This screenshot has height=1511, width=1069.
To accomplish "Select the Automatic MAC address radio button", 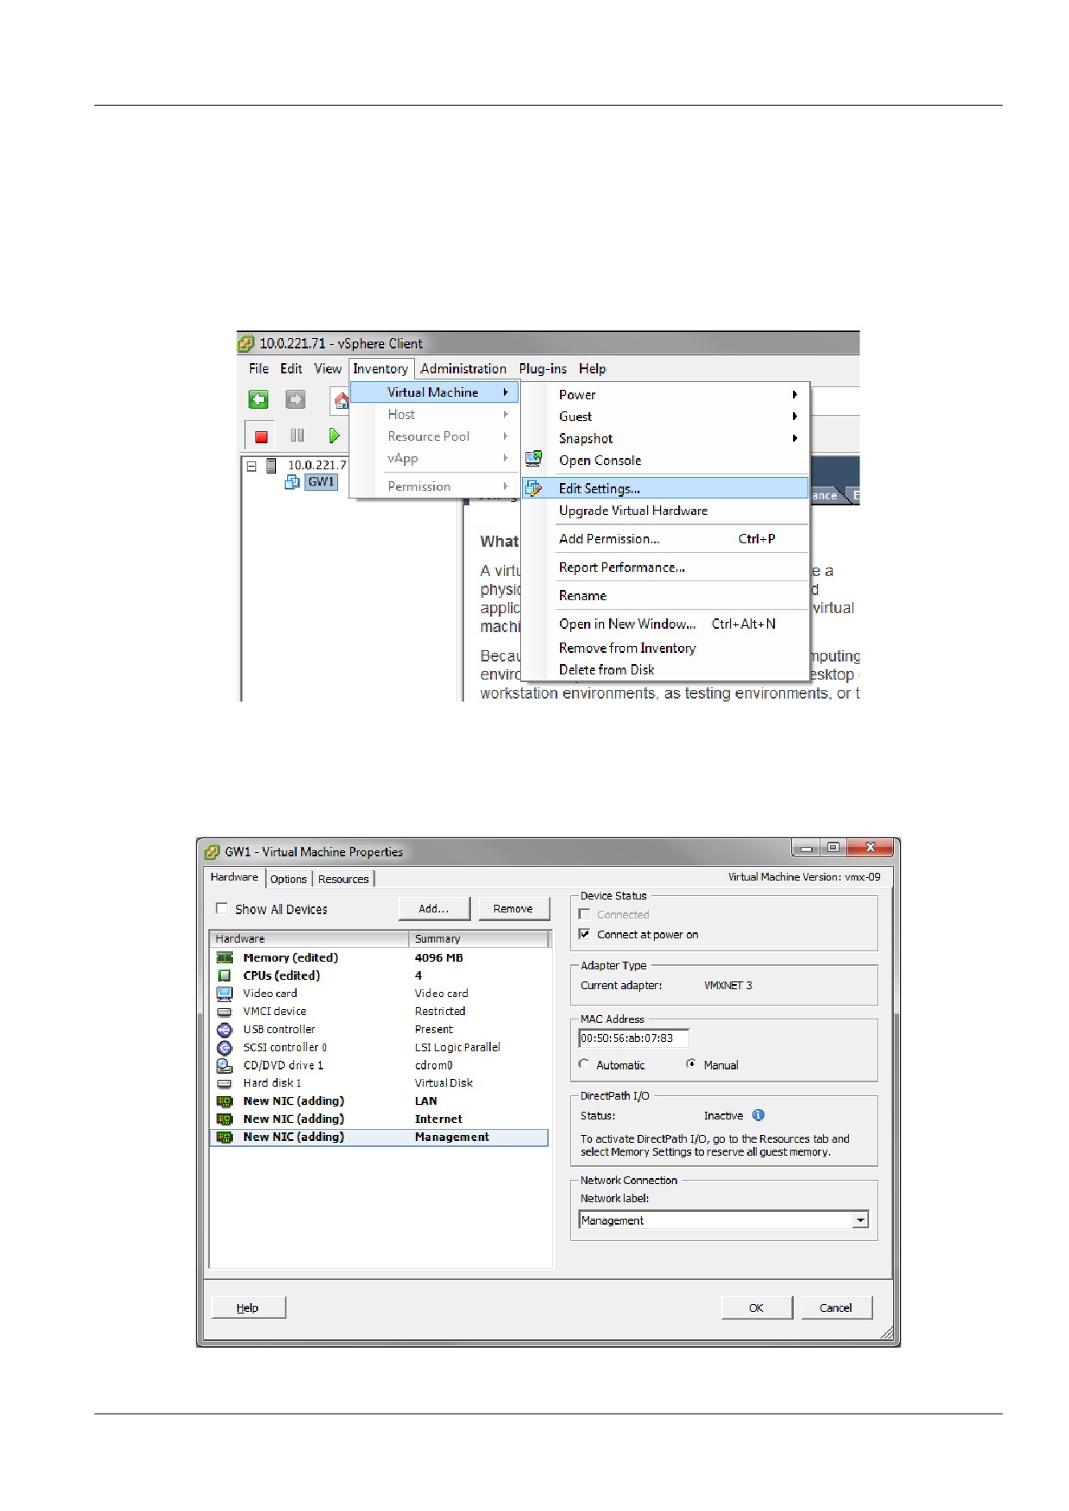I will [x=584, y=1064].
